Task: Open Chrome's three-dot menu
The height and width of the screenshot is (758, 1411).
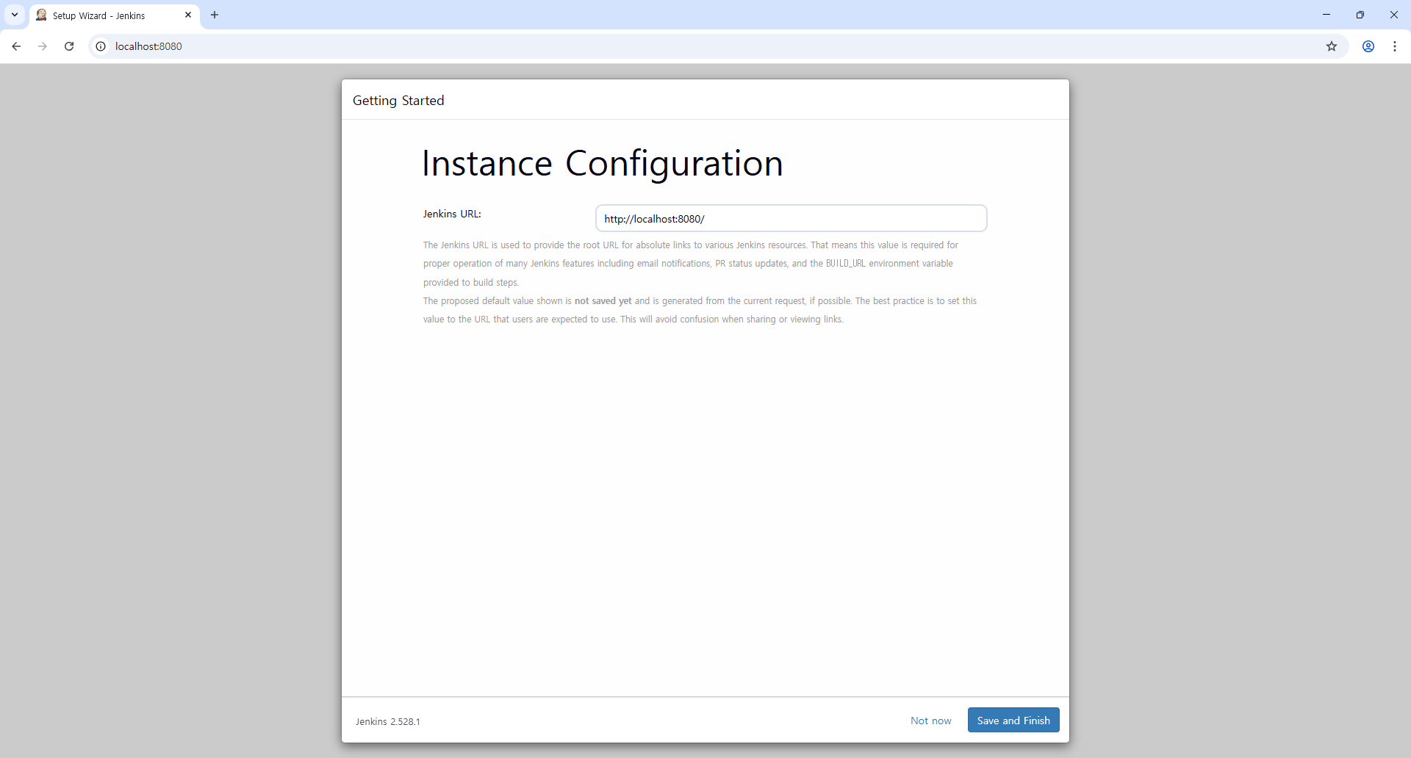Action: click(1395, 46)
